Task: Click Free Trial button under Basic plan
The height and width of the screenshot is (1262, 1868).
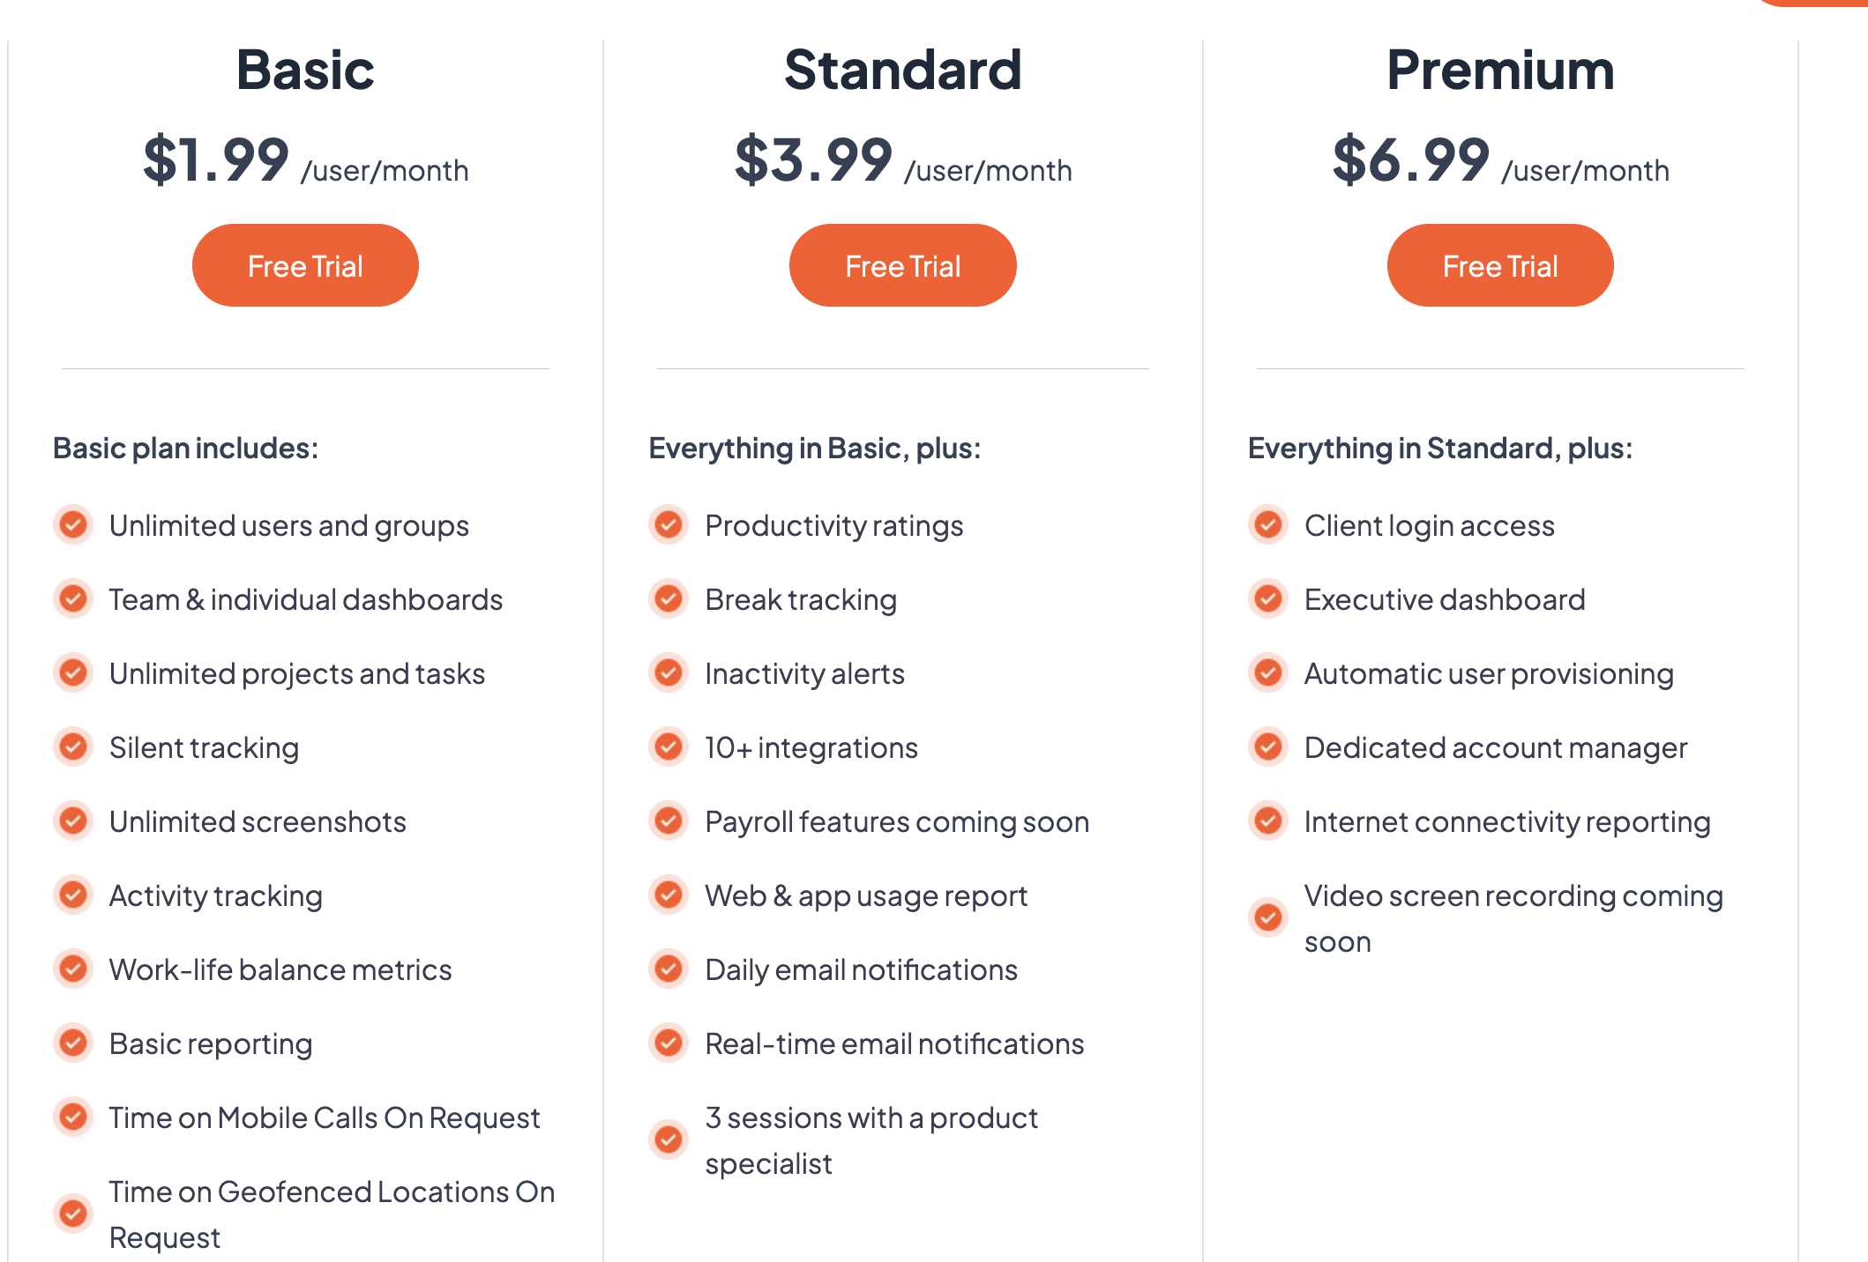Action: (x=305, y=265)
